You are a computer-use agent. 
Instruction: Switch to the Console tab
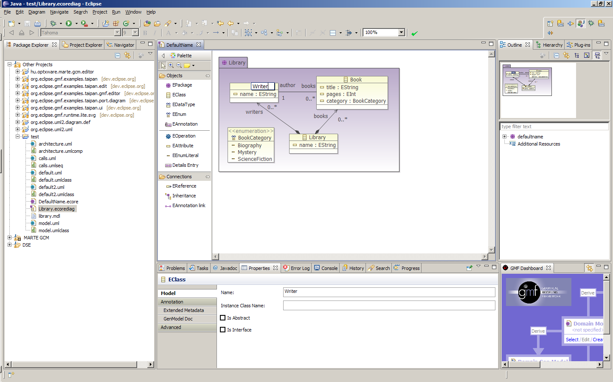coord(326,268)
